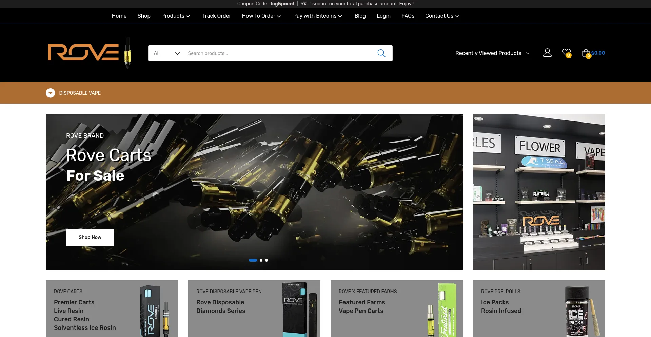Image resolution: width=651 pixels, height=337 pixels.
Task: Open the shopping cart bag icon
Action: tap(586, 53)
